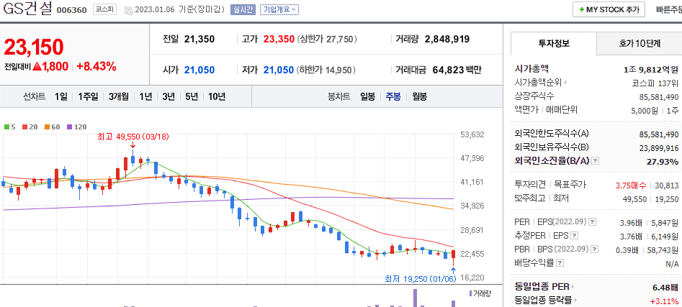The height and width of the screenshot is (307, 682).
Task: Add stock via MY STOCK 추가 button
Action: pos(609,10)
